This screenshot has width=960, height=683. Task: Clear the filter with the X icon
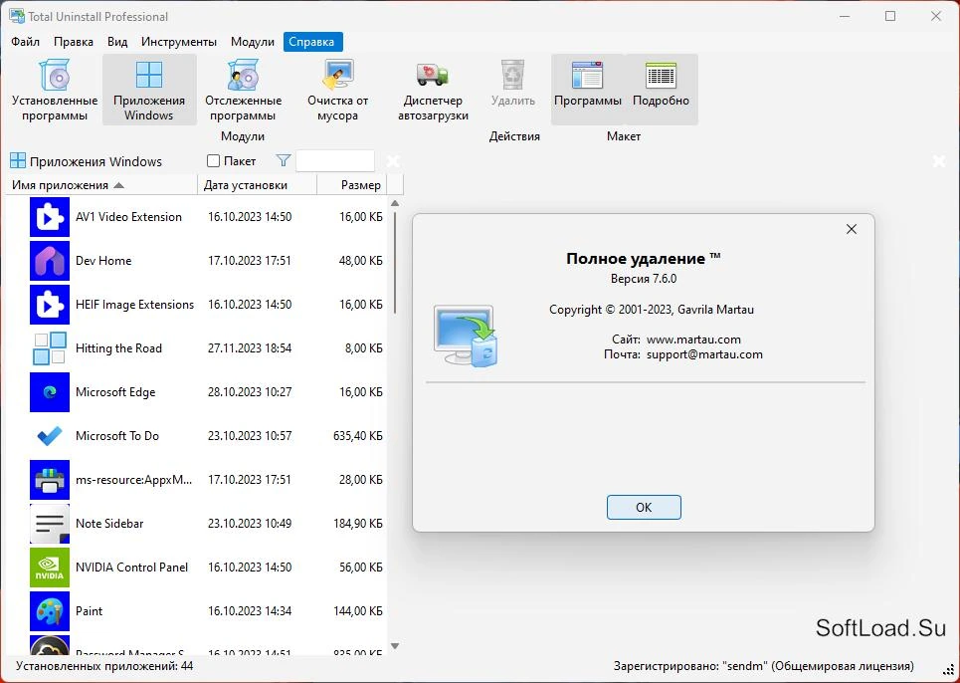393,161
